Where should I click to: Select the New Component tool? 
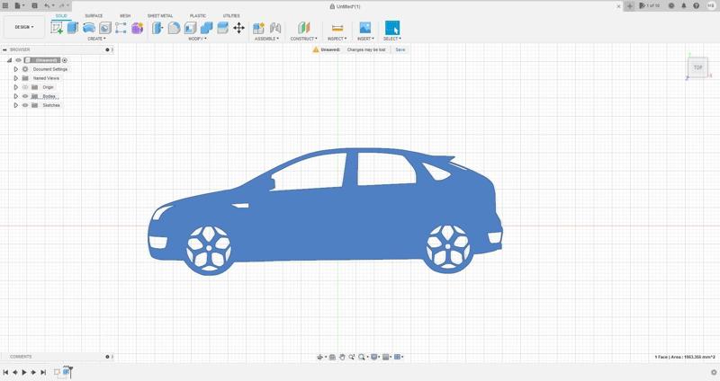click(258, 28)
